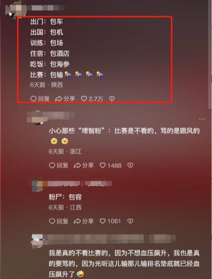
Task: Dislike the 包输 comment with broken heart
Action: tap(112, 99)
